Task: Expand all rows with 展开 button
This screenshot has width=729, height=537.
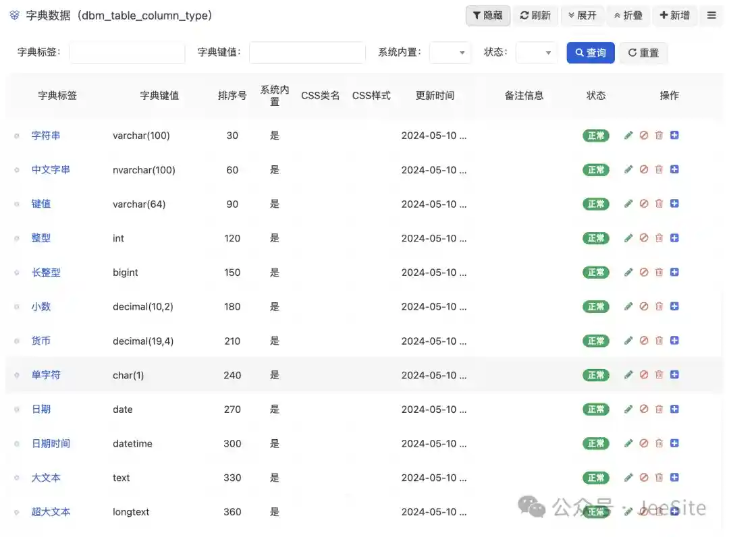Action: [583, 16]
